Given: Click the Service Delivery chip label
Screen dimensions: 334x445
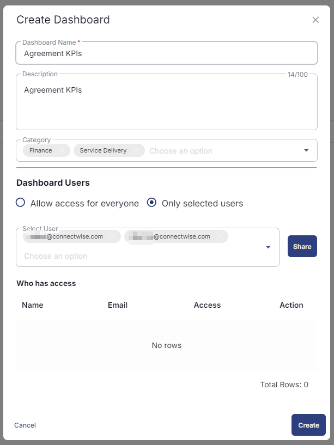Looking at the screenshot, I should pyautogui.click(x=103, y=150).
